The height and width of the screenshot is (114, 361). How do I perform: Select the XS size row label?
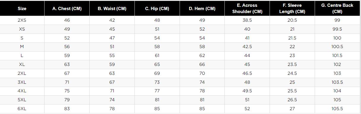[x=22, y=29]
